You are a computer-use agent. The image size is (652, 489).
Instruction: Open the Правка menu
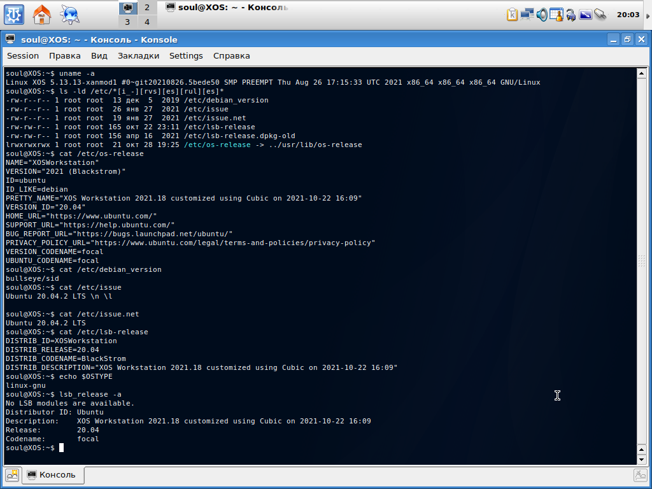(65, 56)
